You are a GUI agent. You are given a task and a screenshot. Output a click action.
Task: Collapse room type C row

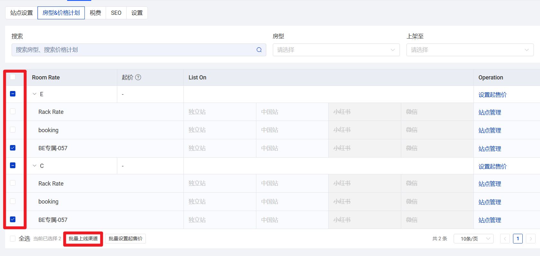[35, 166]
